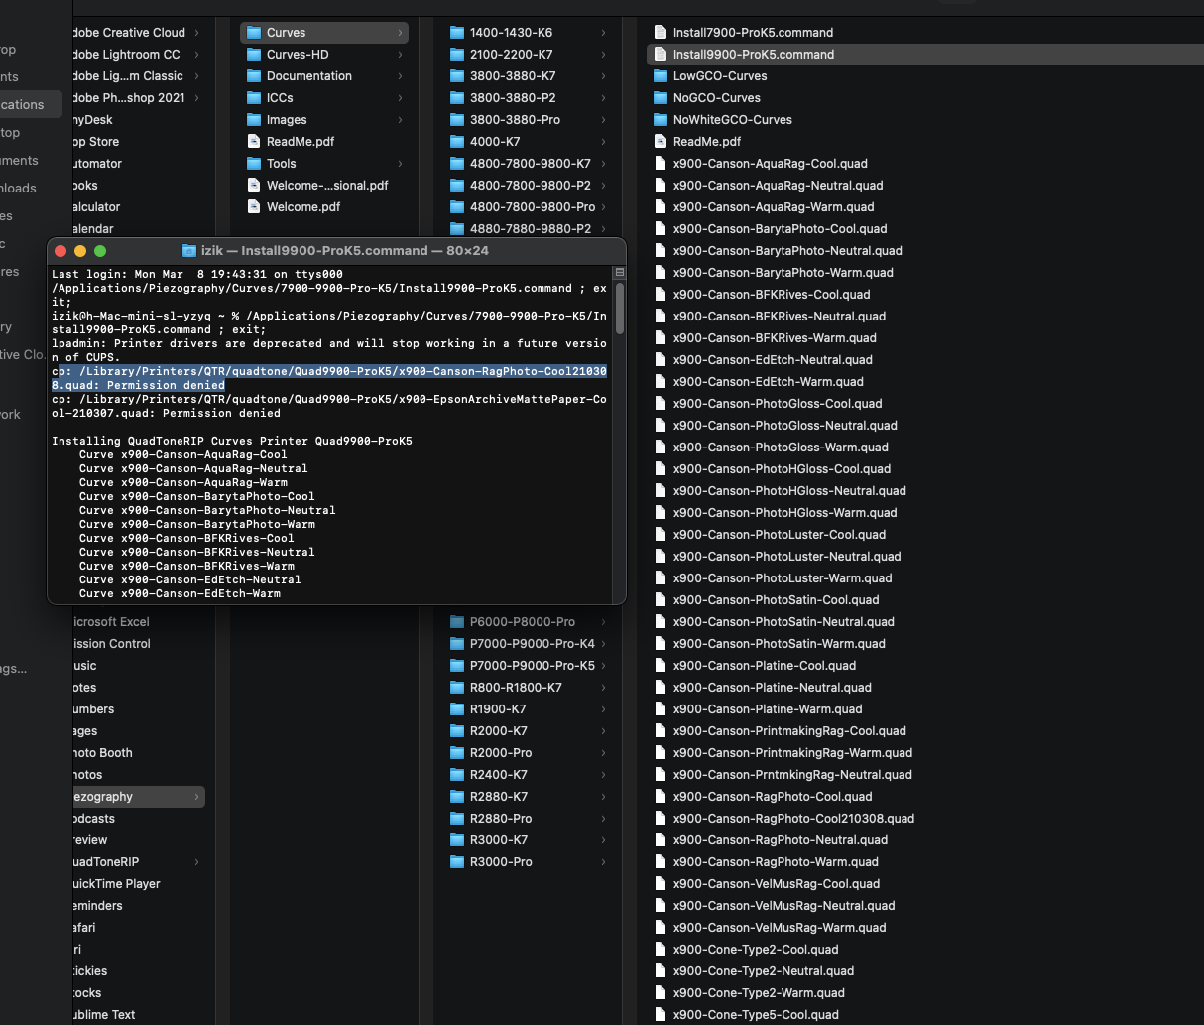The image size is (1204, 1025).
Task: Expand the ICCs folder chevron
Action: pos(400,98)
